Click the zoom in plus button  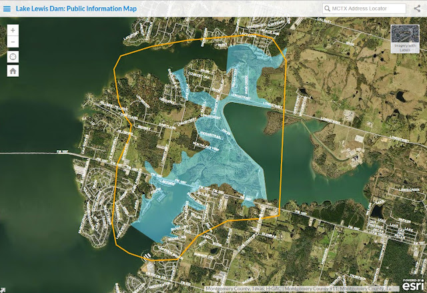pyautogui.click(x=13, y=30)
